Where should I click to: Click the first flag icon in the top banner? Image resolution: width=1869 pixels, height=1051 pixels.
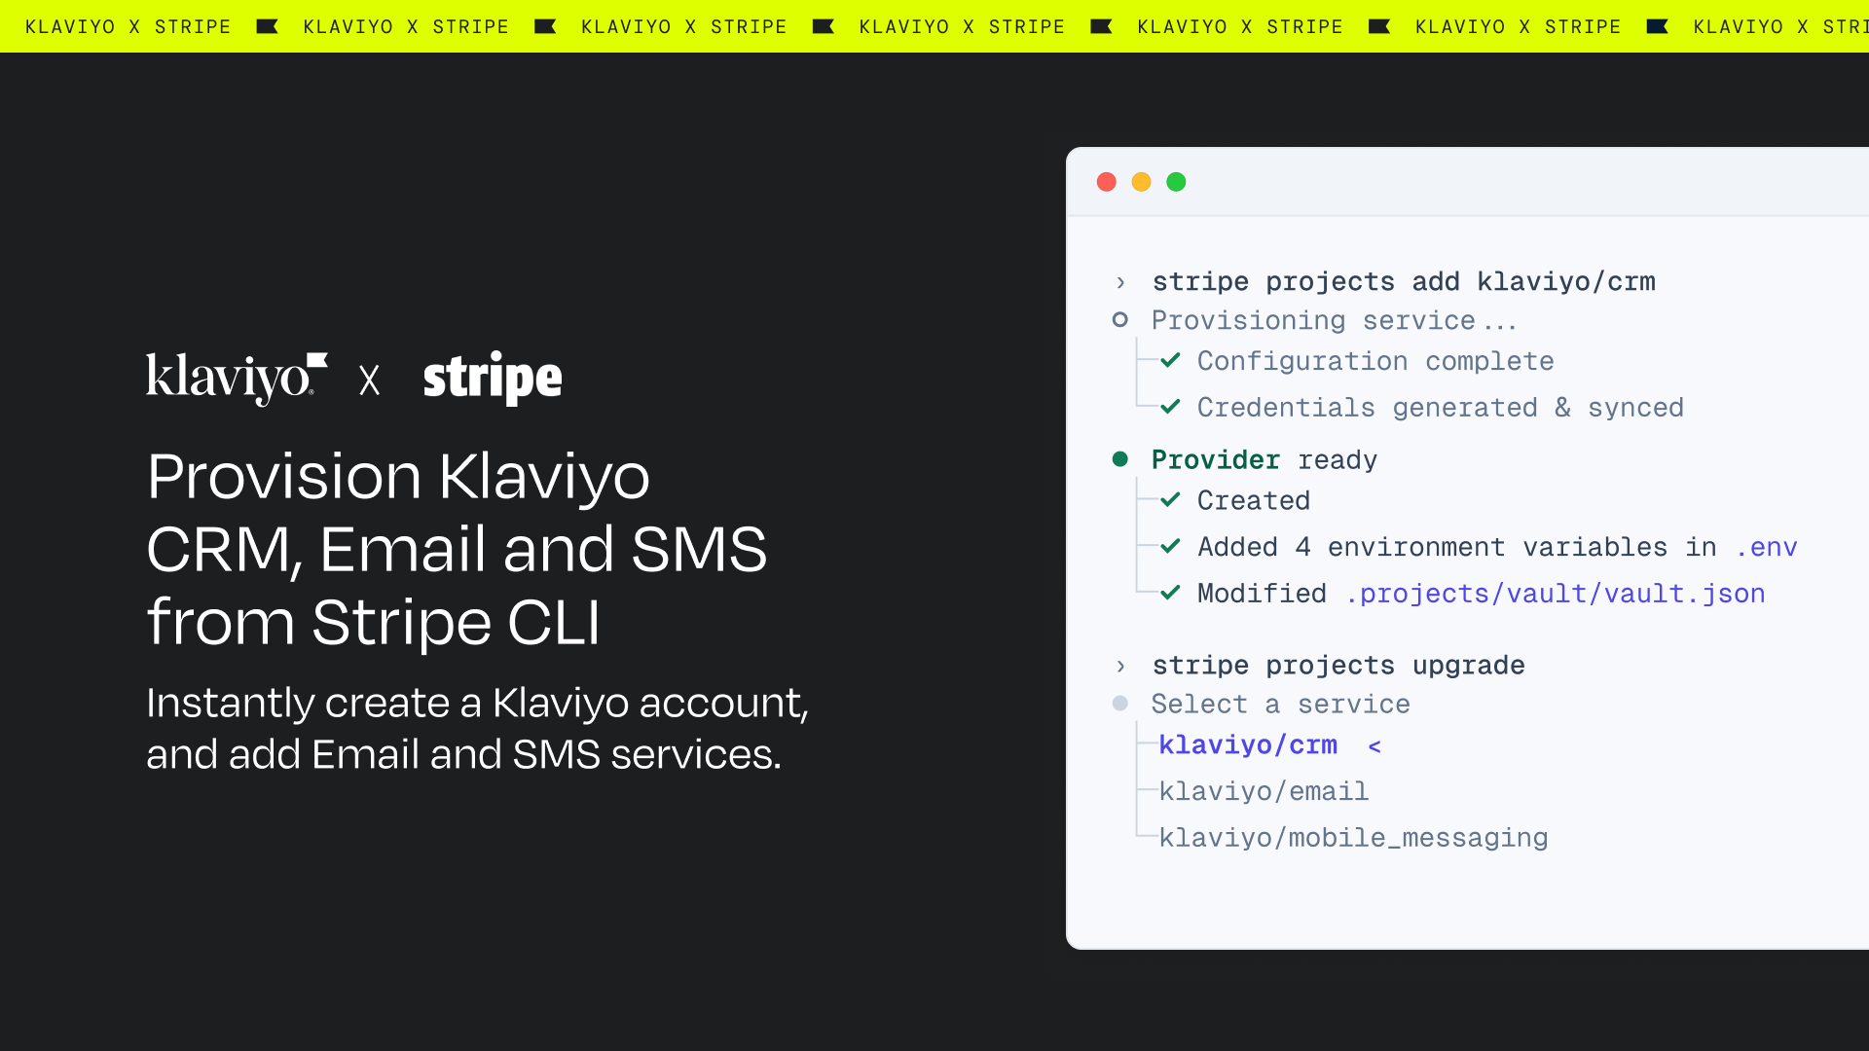pyautogui.click(x=267, y=26)
